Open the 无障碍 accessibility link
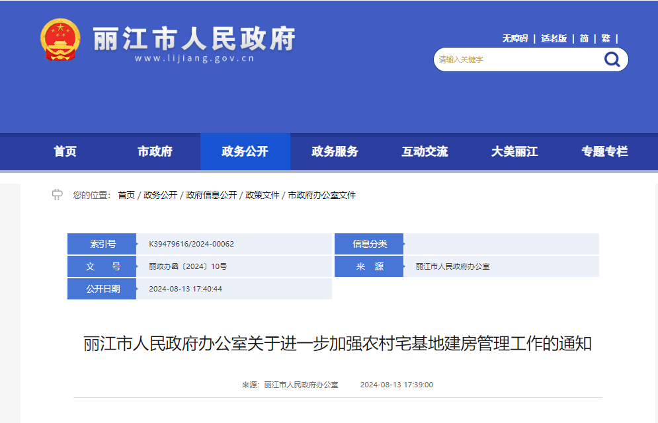658x423 pixels. pos(515,38)
